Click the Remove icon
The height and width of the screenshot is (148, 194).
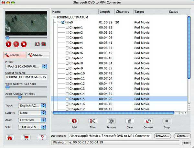pyautogui.click(x=111, y=121)
